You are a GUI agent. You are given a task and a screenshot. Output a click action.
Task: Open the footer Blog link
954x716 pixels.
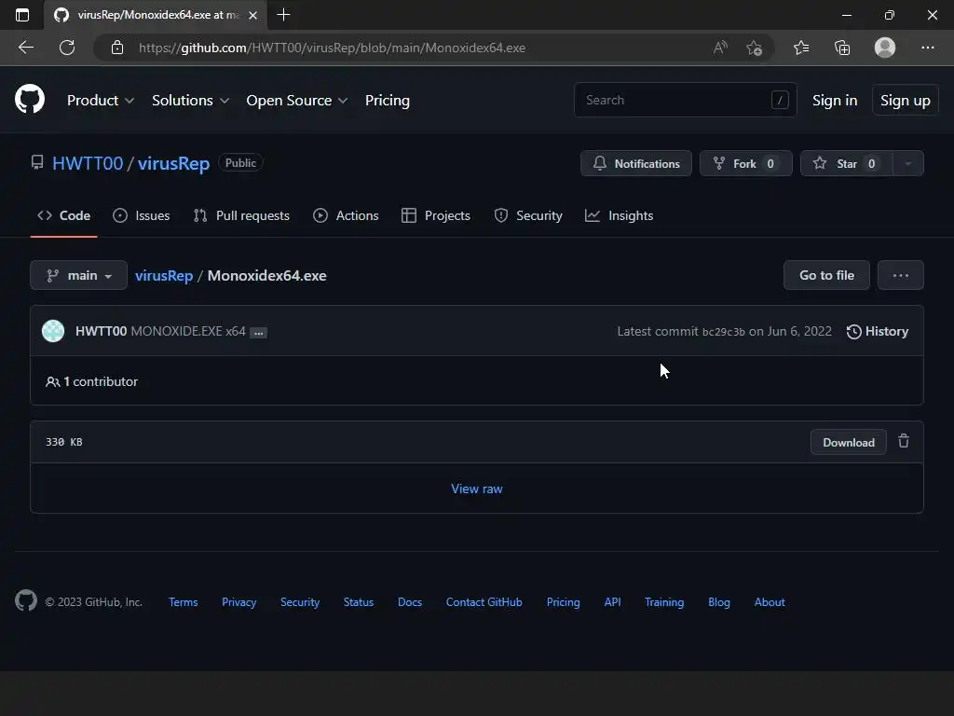tap(718, 602)
